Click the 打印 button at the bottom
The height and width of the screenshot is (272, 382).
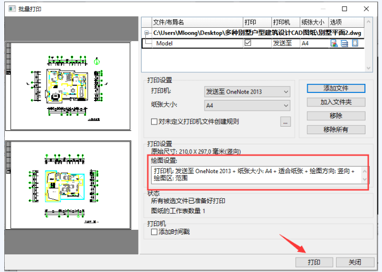(314, 262)
